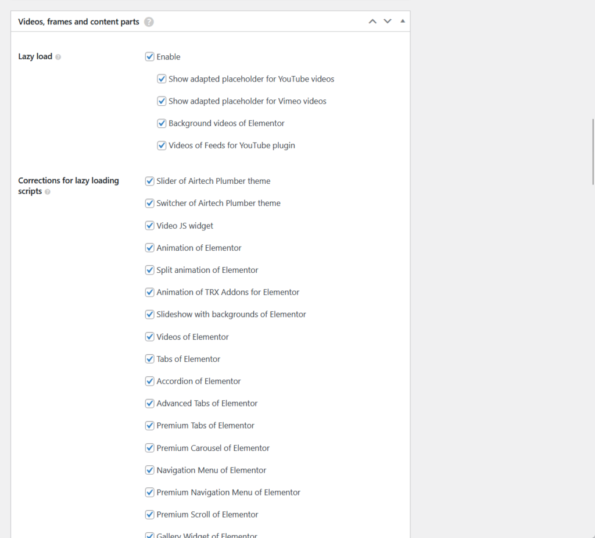Uncheck Navigation Menu of Elementor

coord(149,470)
